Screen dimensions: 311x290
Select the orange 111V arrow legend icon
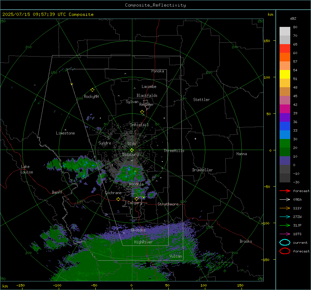[285, 208]
